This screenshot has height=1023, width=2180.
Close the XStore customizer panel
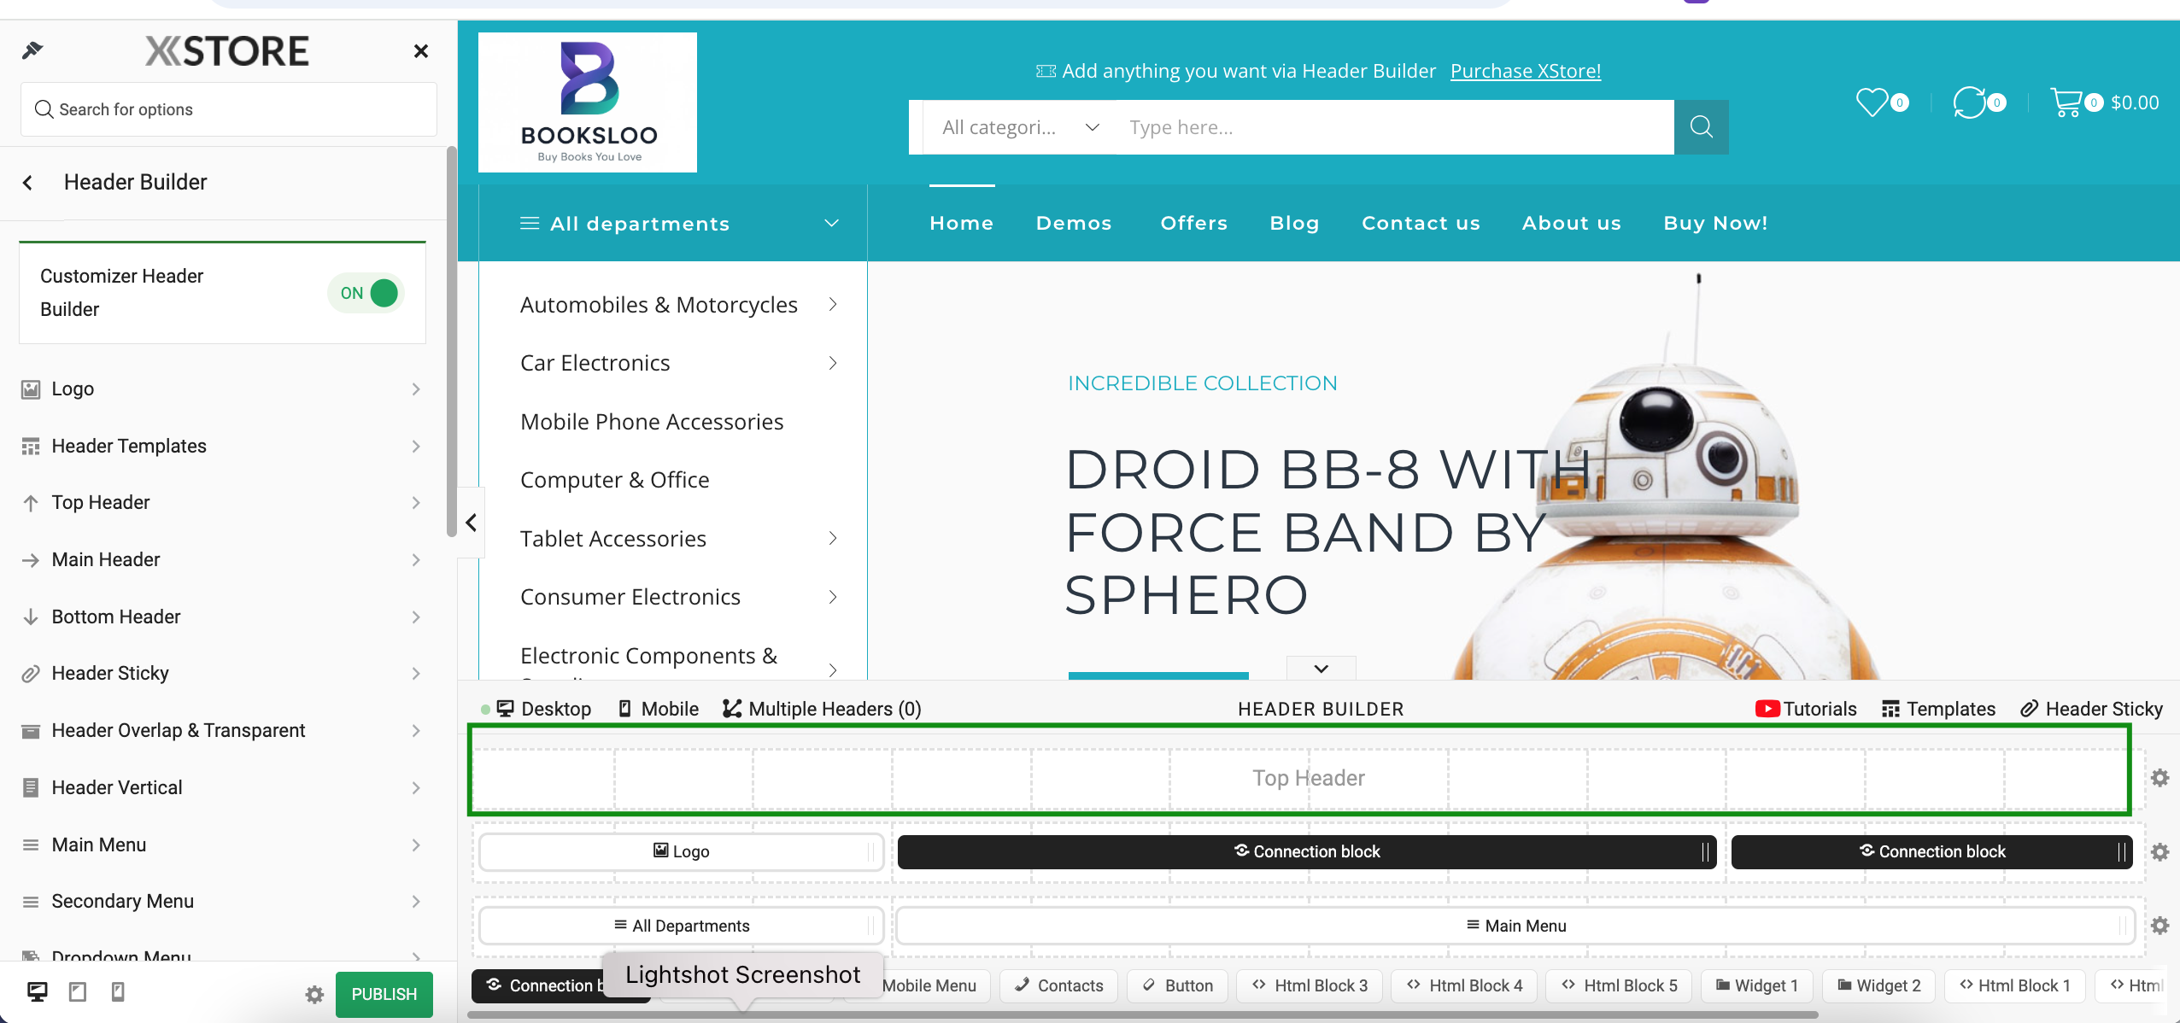point(420,51)
